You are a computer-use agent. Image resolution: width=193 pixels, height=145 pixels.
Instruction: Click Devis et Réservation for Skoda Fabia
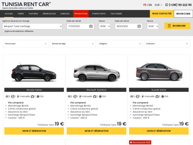point(34,131)
